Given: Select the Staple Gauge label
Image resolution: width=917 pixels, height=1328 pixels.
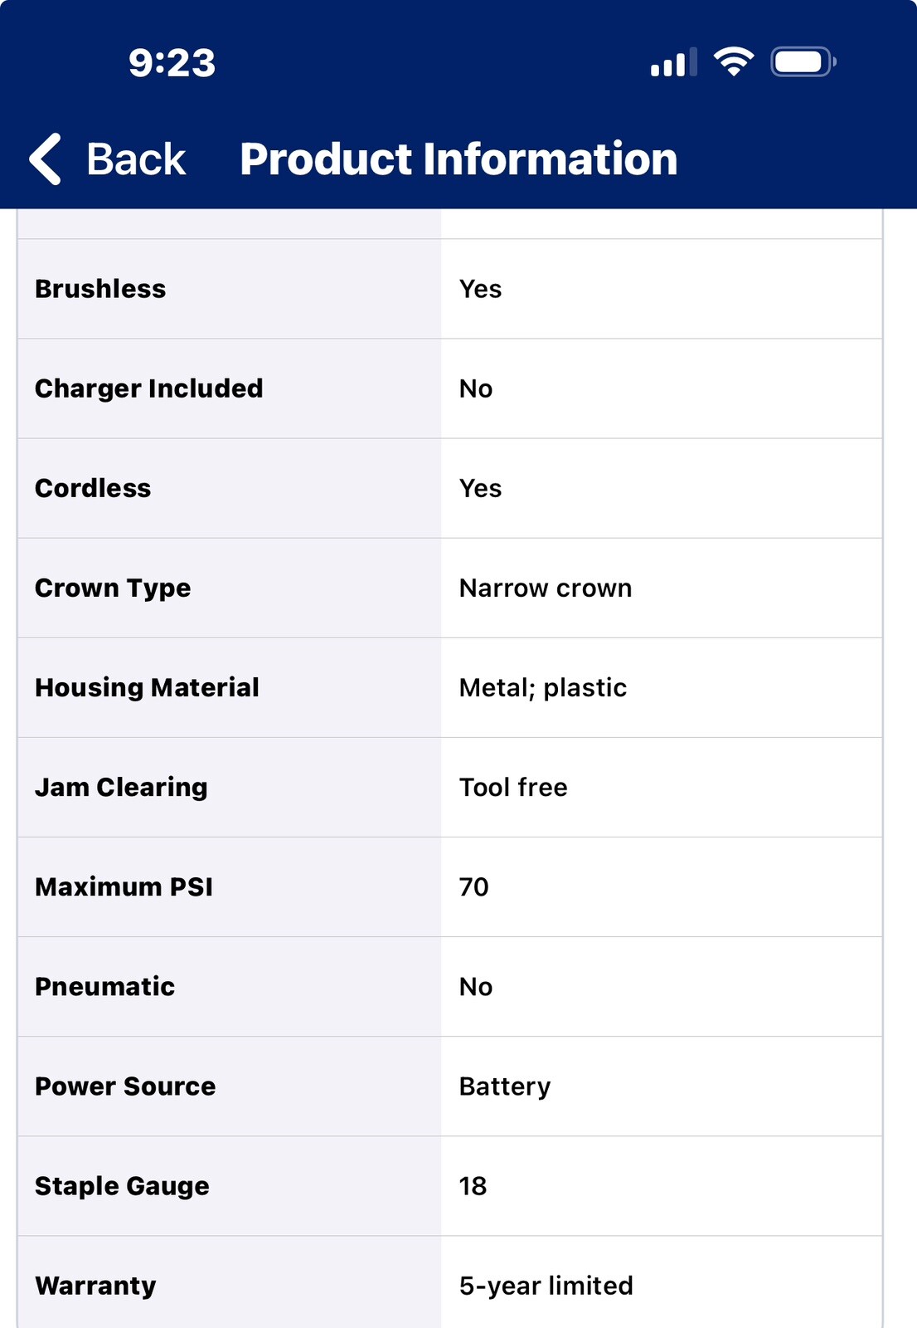Looking at the screenshot, I should pyautogui.click(x=122, y=1186).
